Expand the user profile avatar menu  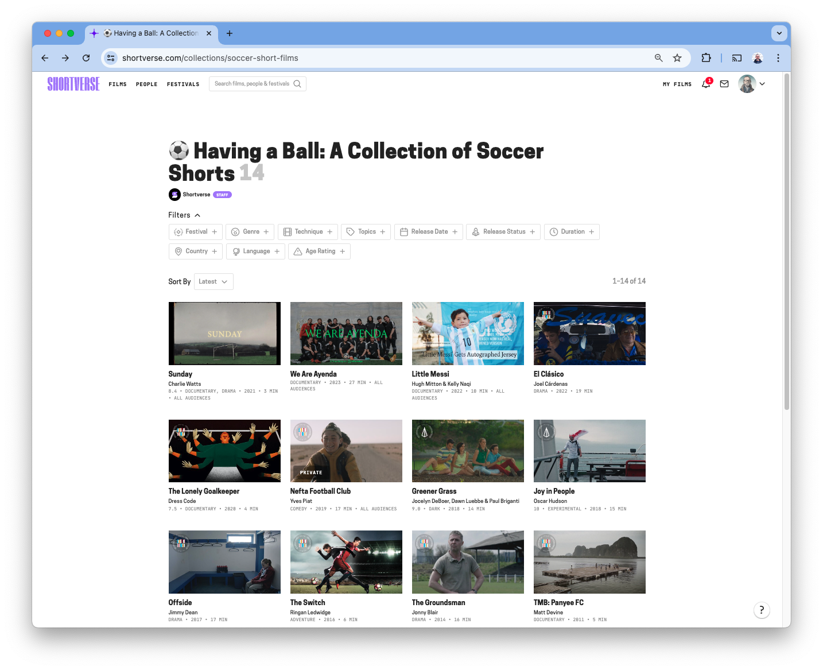coord(751,84)
